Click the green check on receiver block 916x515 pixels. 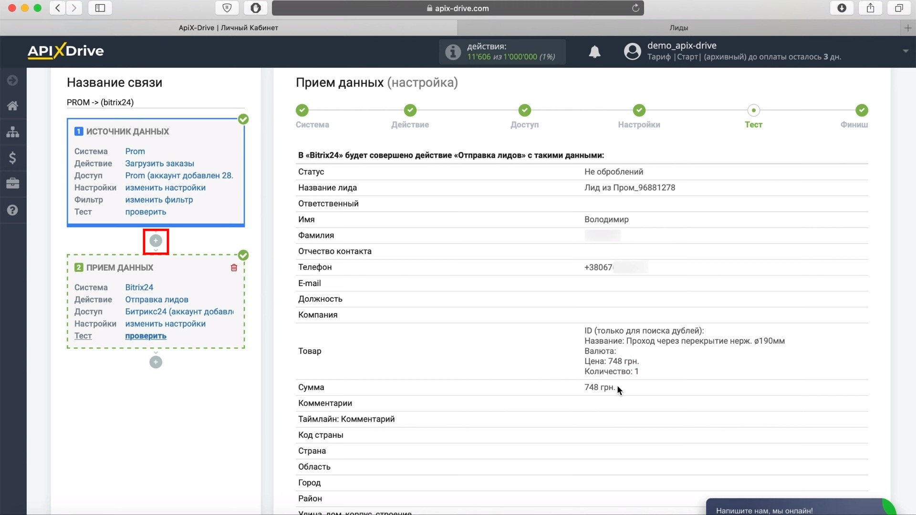243,255
